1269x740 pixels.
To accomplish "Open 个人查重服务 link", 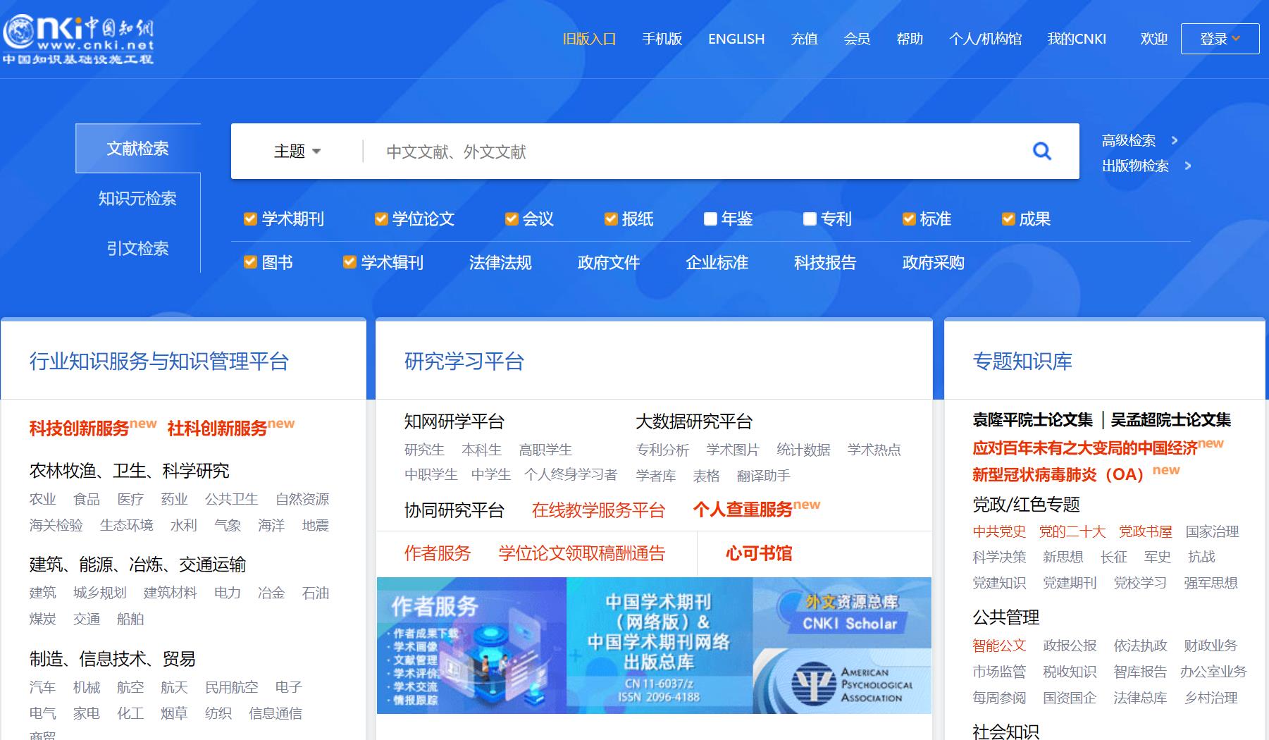I will [743, 510].
